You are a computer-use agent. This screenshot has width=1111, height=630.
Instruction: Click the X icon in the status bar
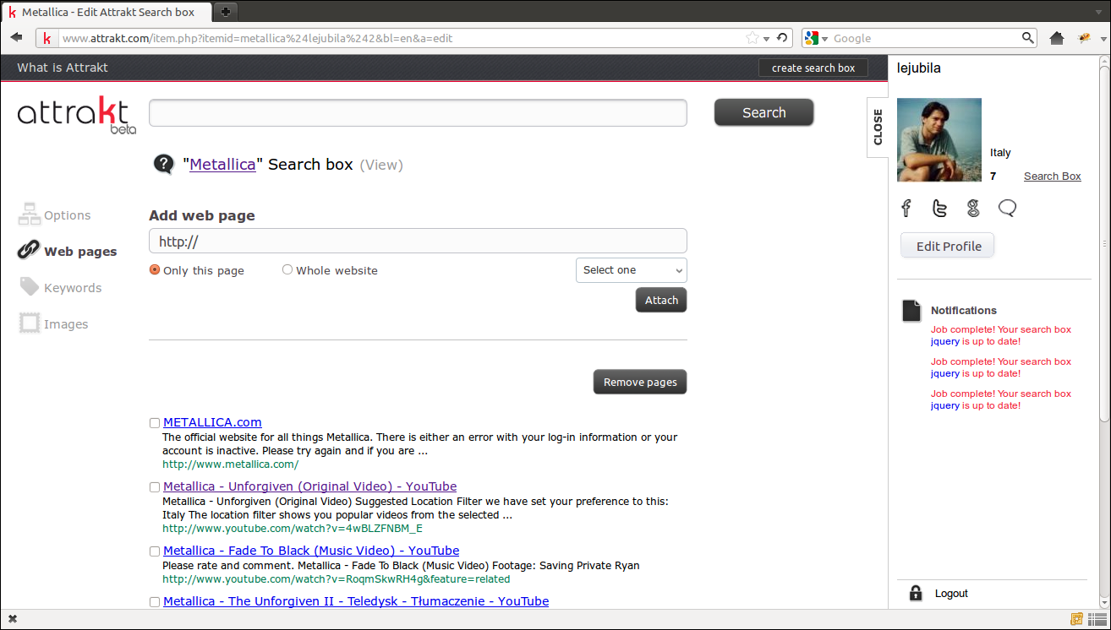click(13, 619)
